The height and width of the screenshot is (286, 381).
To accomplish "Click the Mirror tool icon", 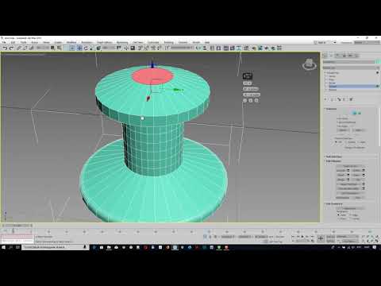I will coord(199,48).
